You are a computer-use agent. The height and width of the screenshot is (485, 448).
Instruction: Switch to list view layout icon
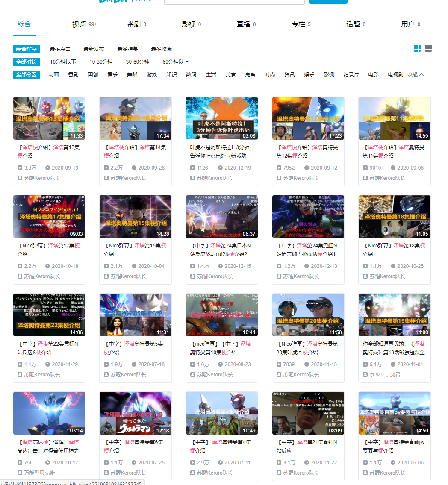(x=428, y=48)
